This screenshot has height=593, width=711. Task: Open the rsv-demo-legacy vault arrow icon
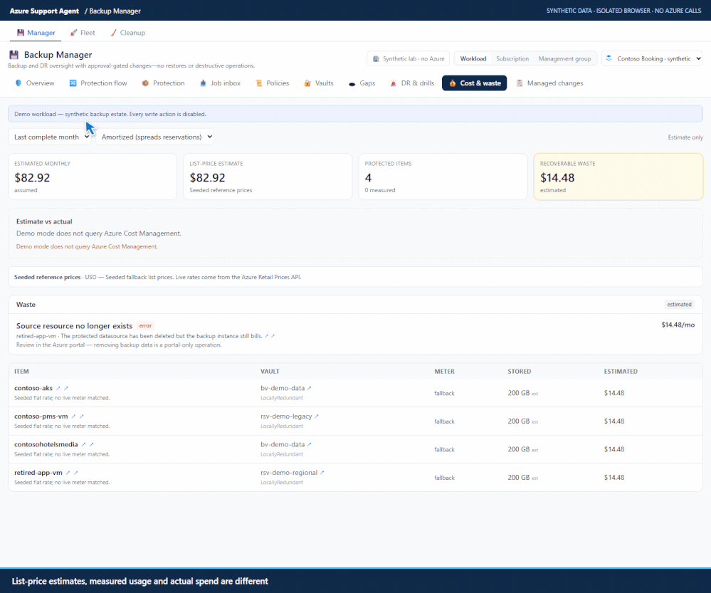(317, 416)
